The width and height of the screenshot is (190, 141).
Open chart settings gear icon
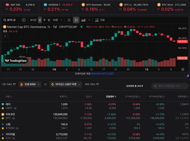click(x=183, y=69)
